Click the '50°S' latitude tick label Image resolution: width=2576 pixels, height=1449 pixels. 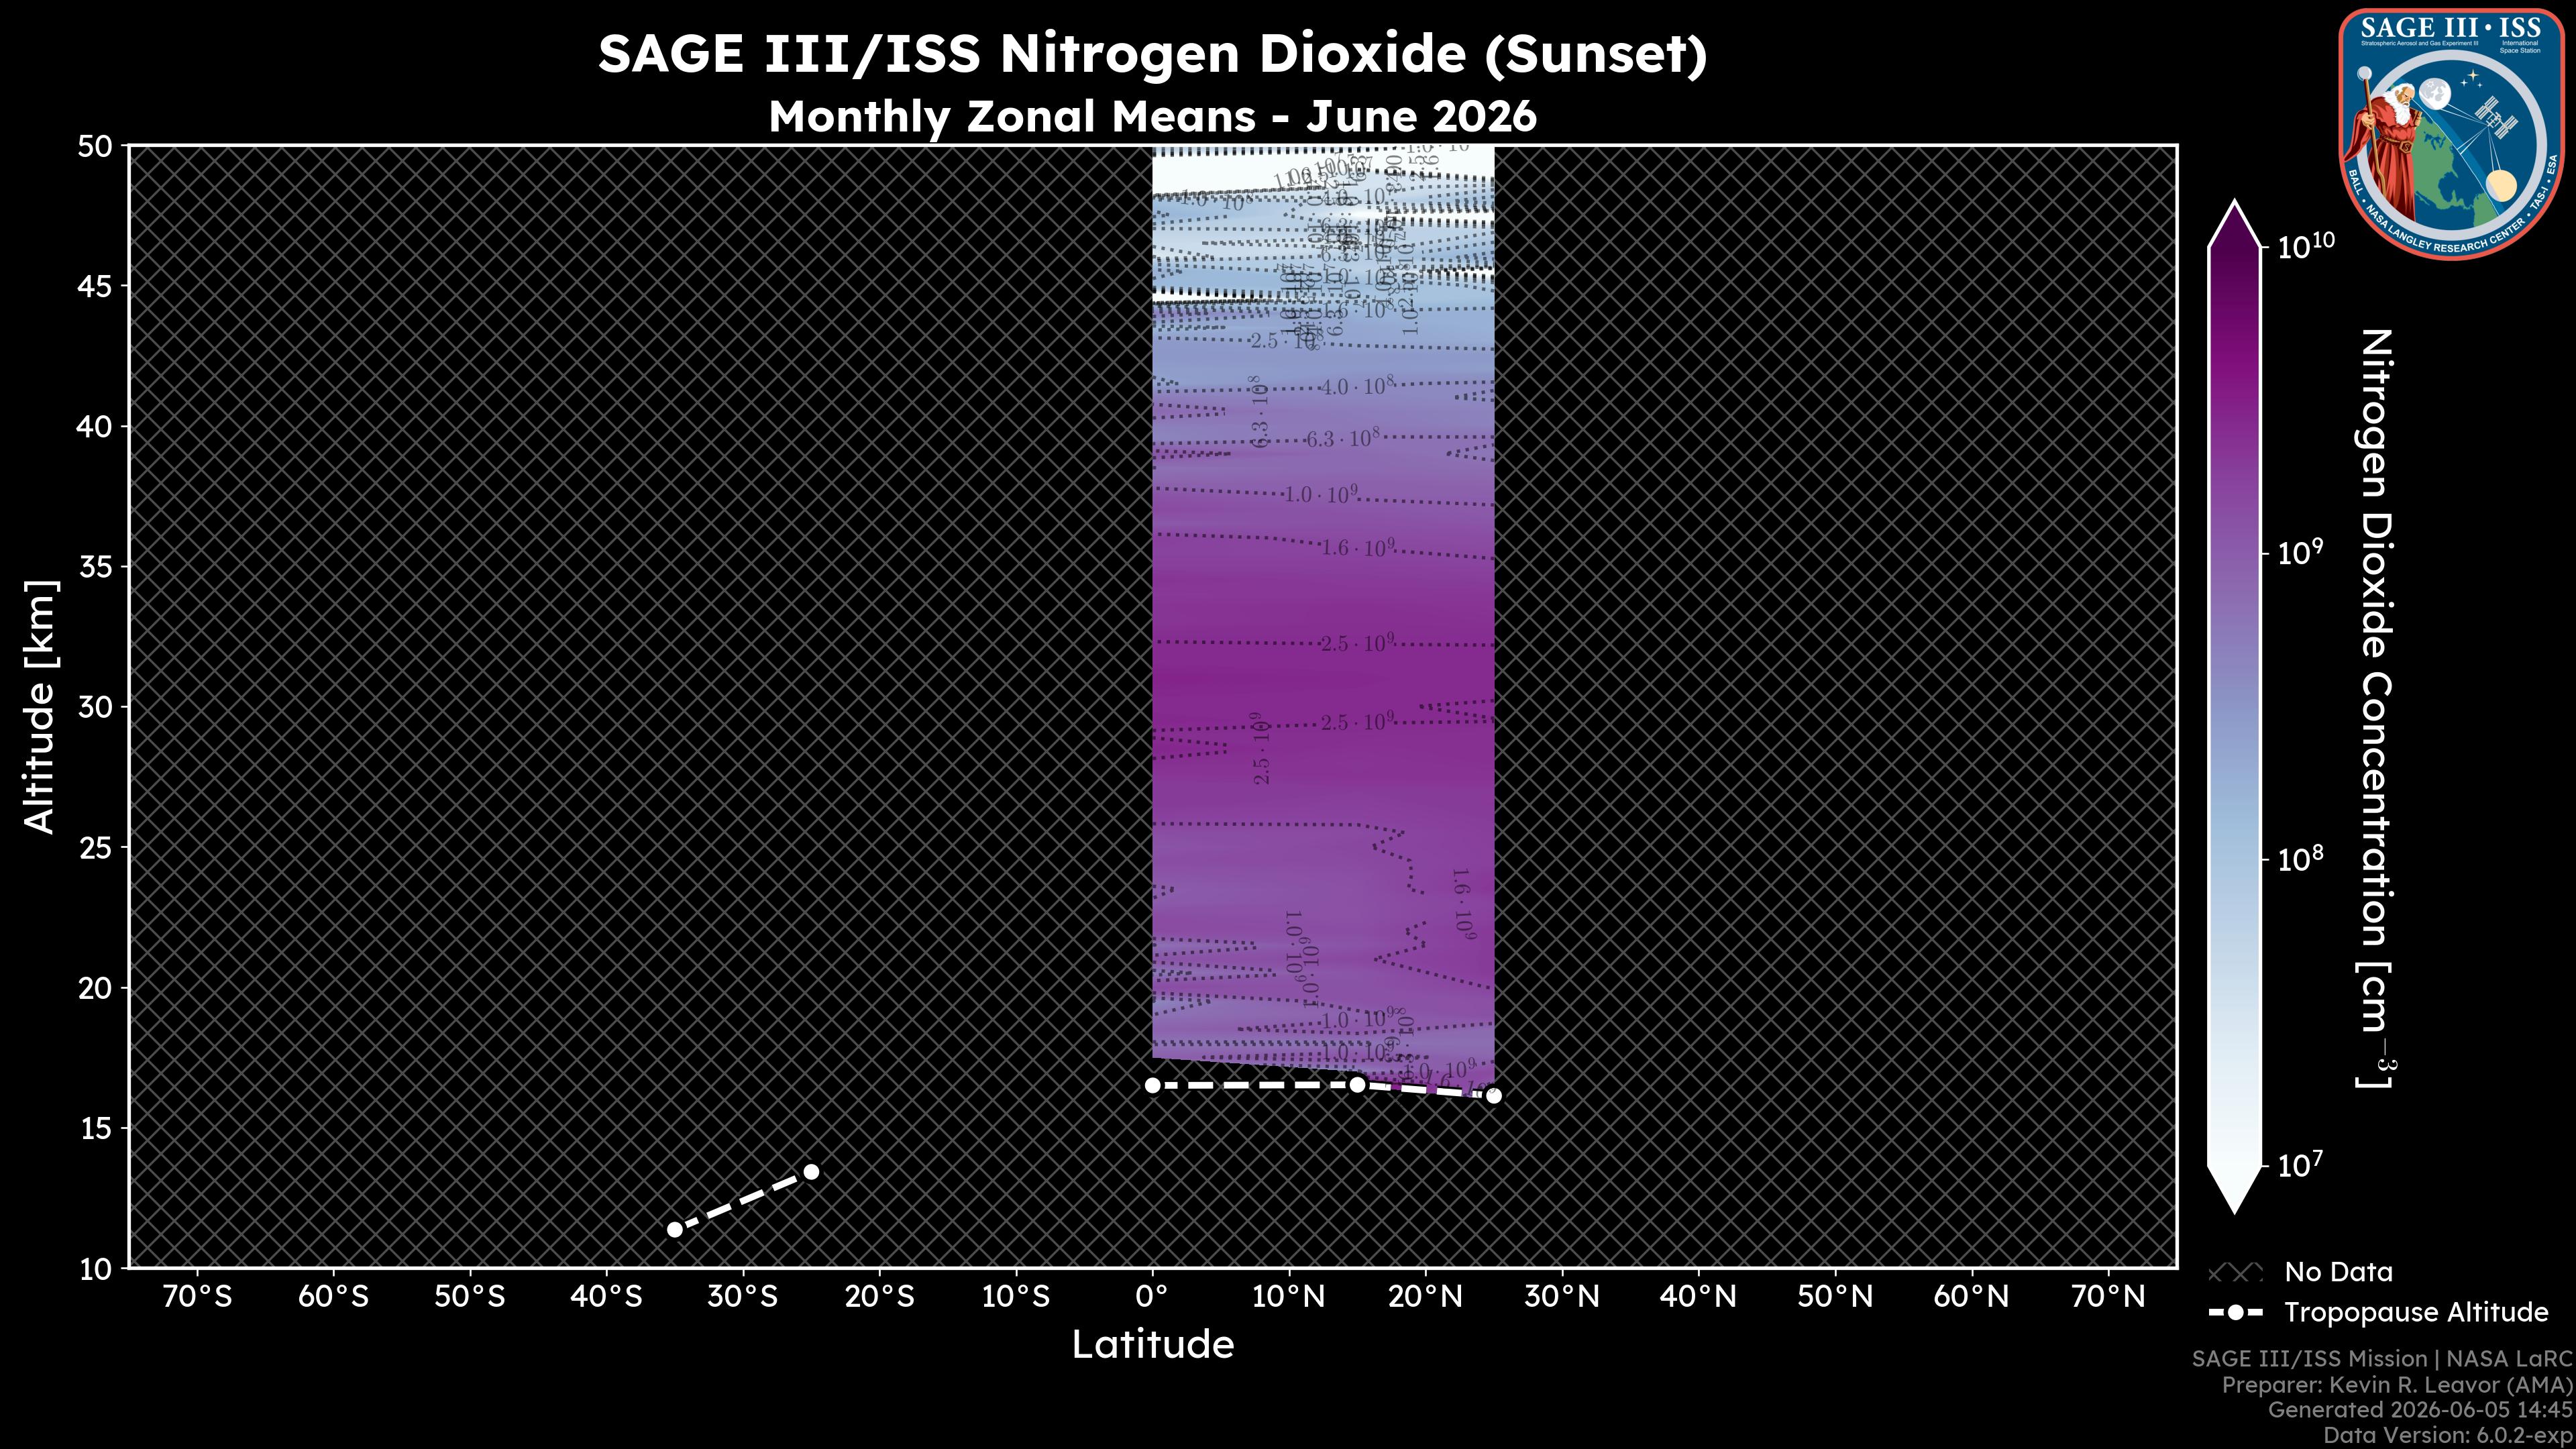470,1297
